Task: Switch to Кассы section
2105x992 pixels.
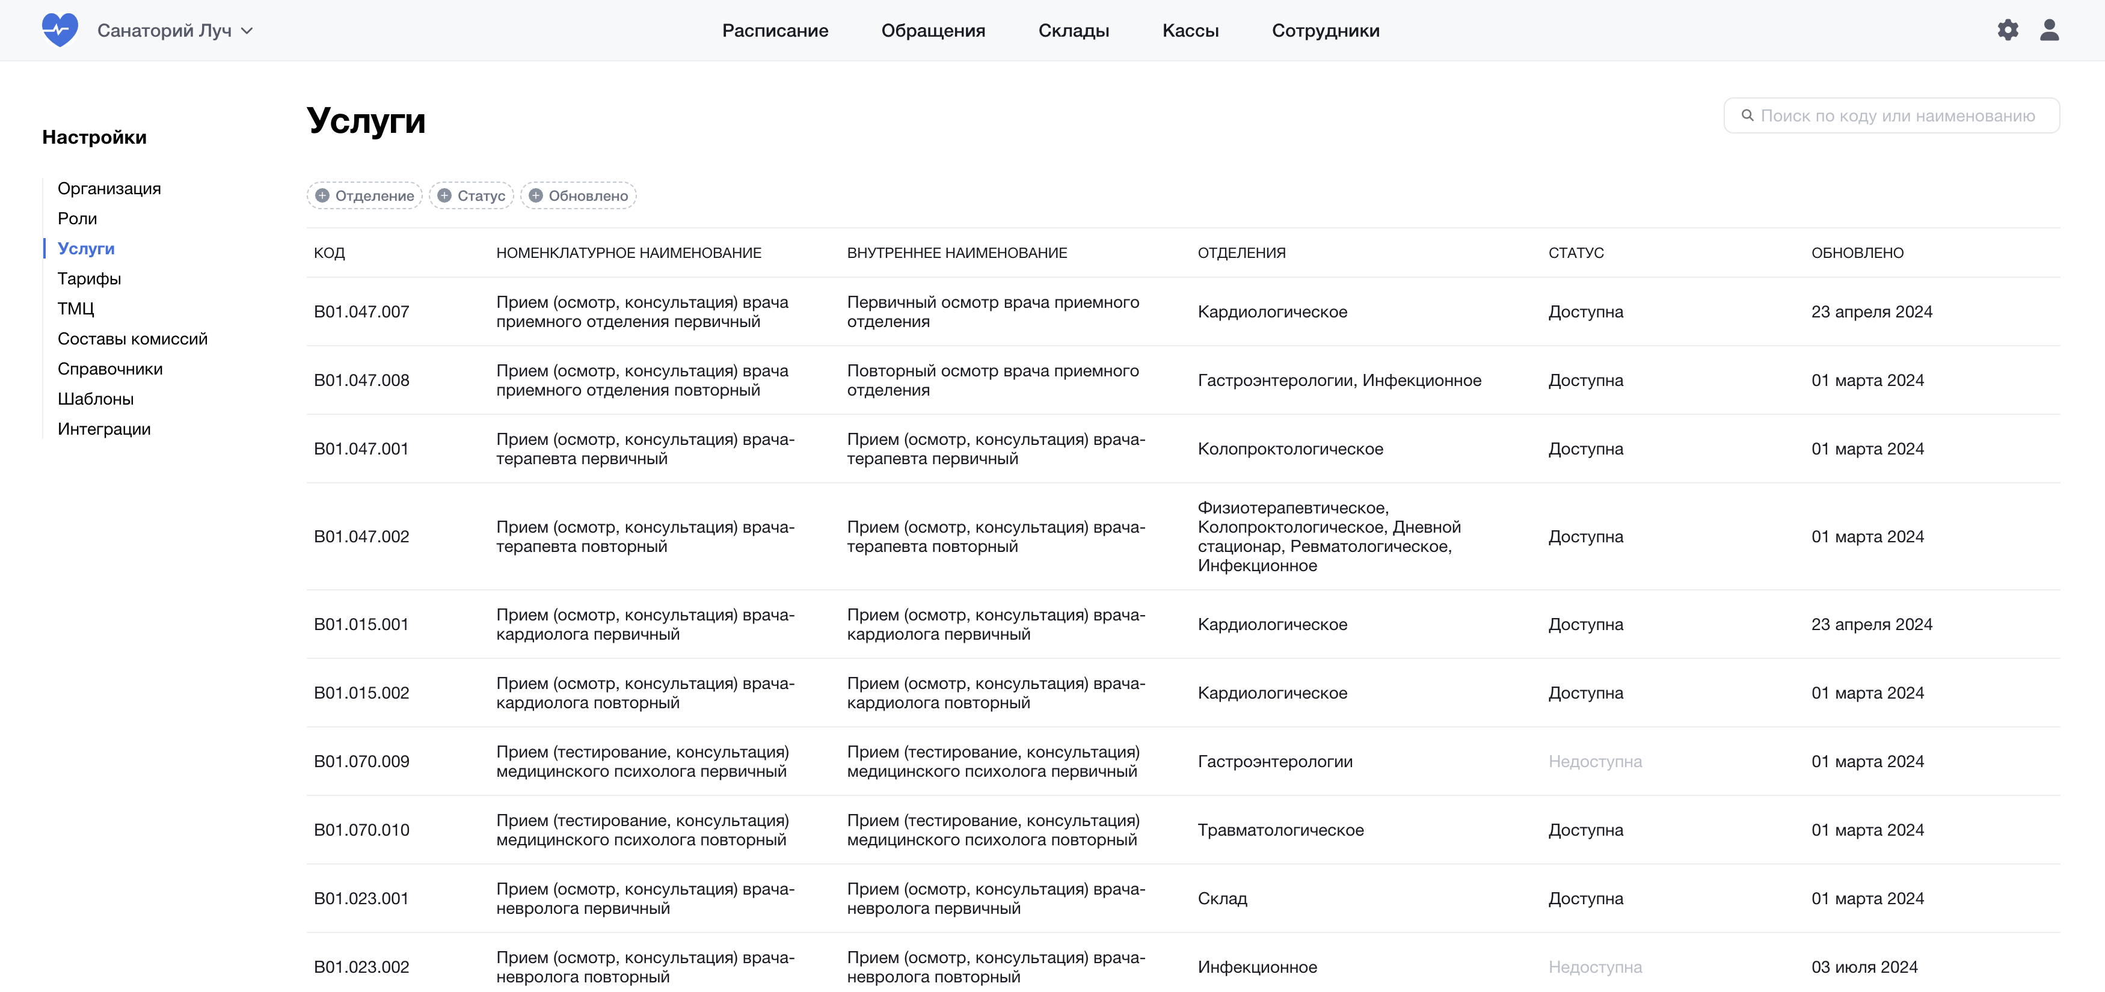Action: point(1190,31)
